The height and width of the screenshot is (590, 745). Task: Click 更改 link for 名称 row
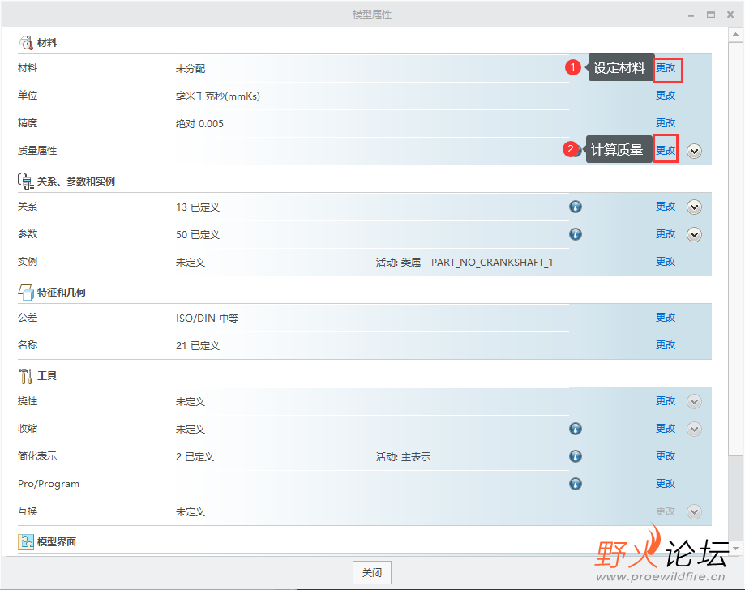pyautogui.click(x=666, y=345)
